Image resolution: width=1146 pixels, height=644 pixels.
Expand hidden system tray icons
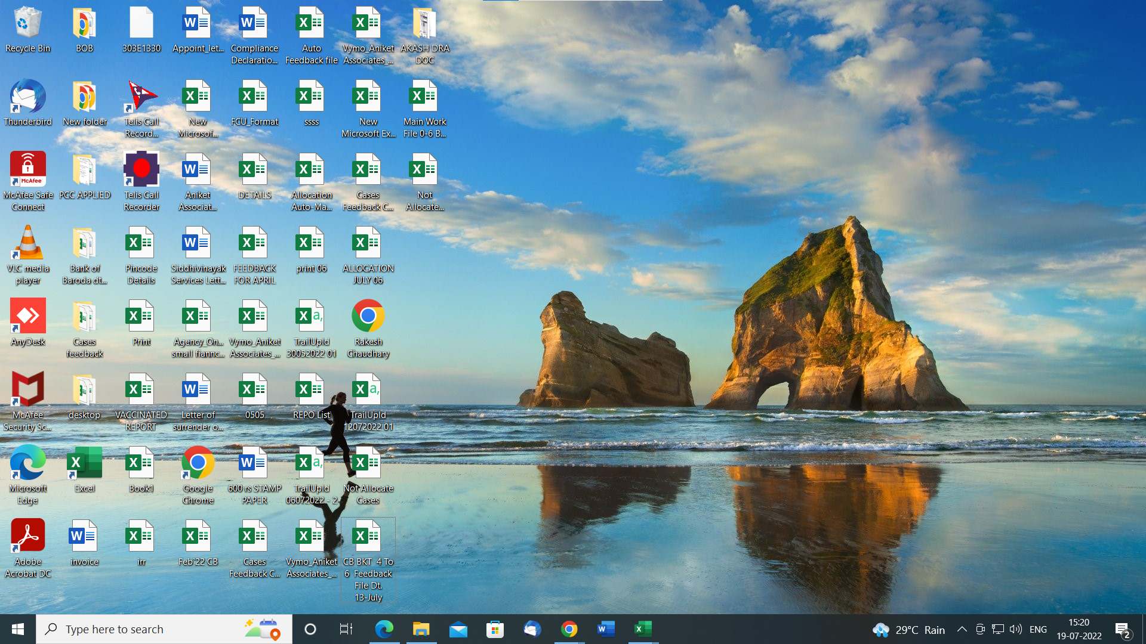(962, 629)
